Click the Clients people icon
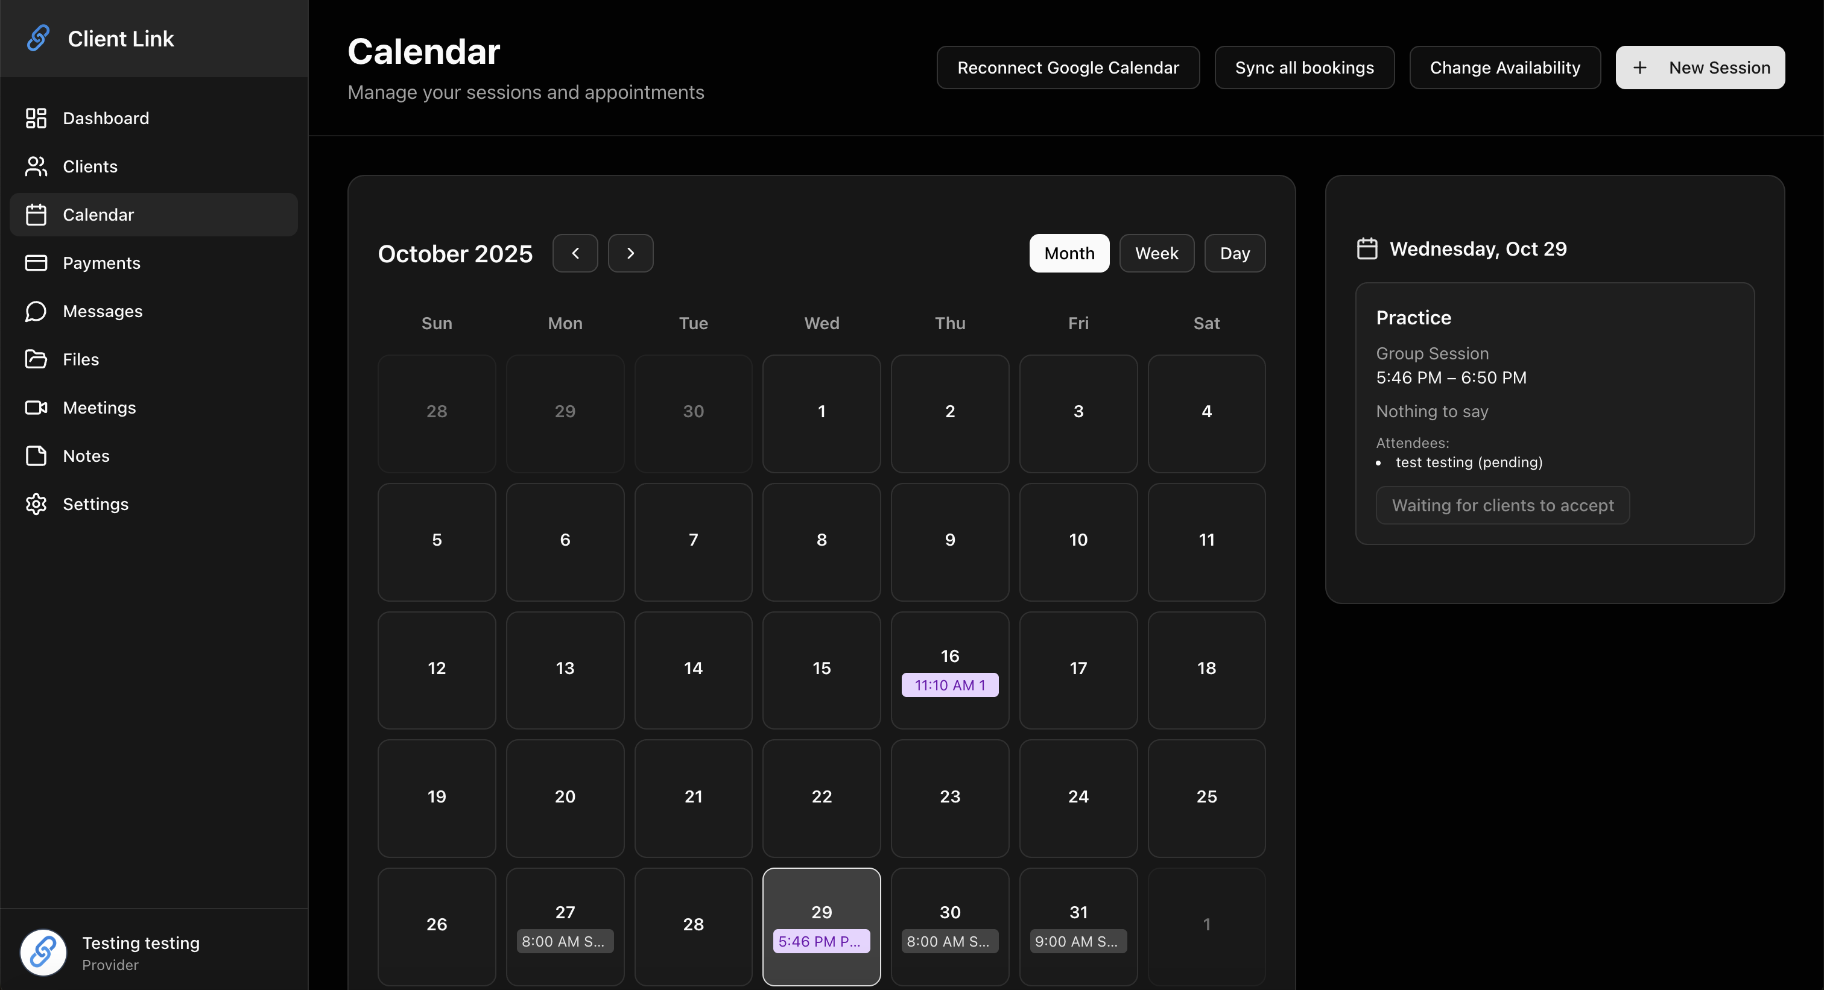 tap(36, 166)
